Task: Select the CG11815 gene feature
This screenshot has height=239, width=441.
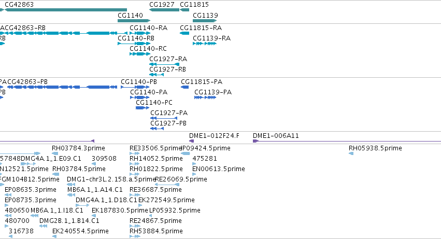Action: [x=184, y=10]
